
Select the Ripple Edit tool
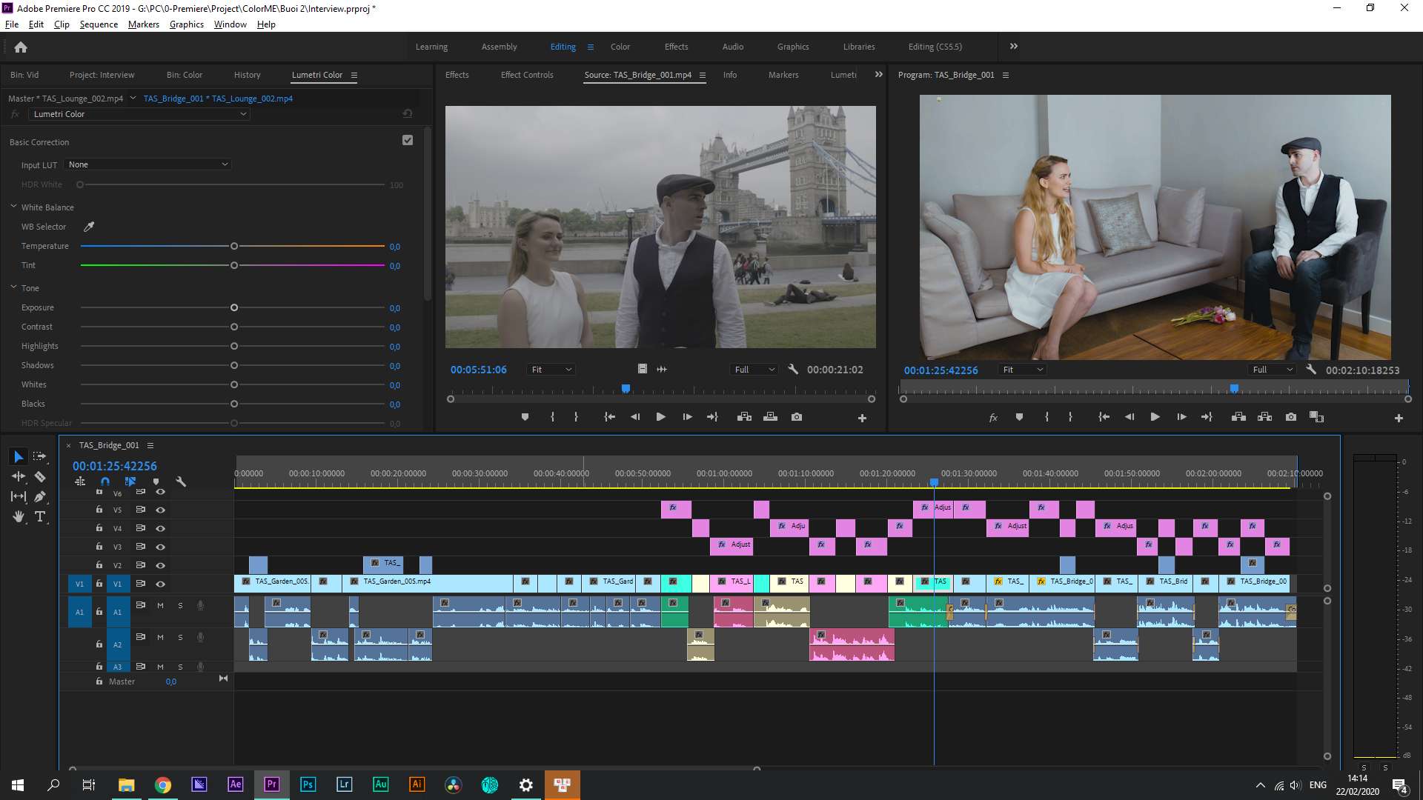19,477
